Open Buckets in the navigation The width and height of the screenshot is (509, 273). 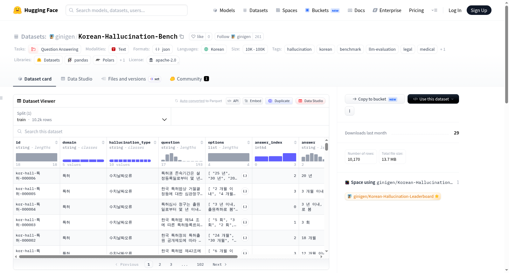pos(322,10)
